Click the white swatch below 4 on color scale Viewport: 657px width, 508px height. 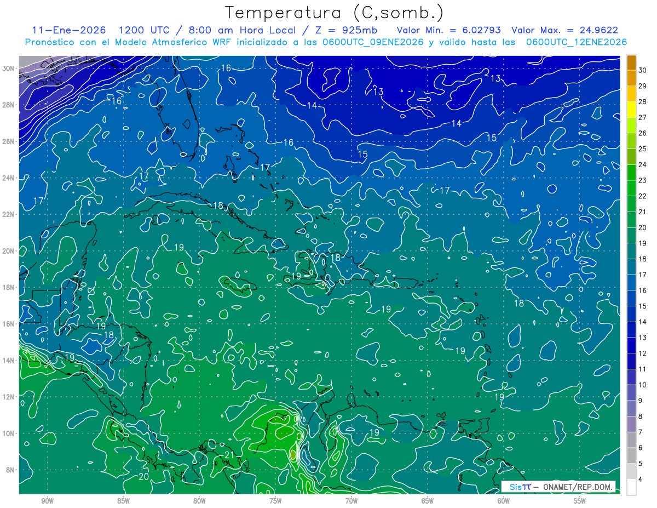coord(632,487)
